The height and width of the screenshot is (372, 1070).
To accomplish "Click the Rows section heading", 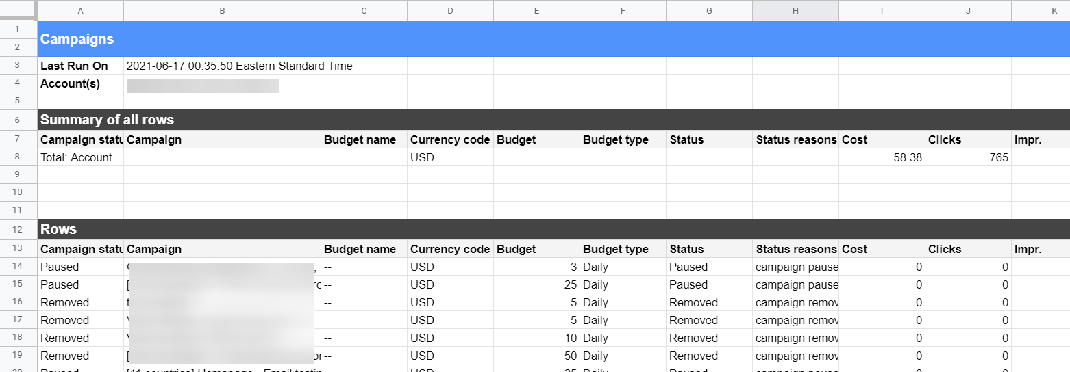I will [58, 229].
